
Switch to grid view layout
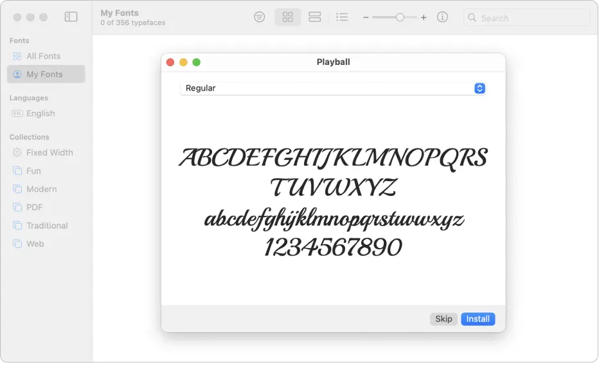point(288,17)
